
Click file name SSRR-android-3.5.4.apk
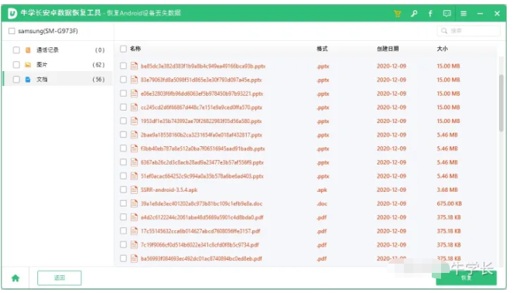click(x=169, y=189)
